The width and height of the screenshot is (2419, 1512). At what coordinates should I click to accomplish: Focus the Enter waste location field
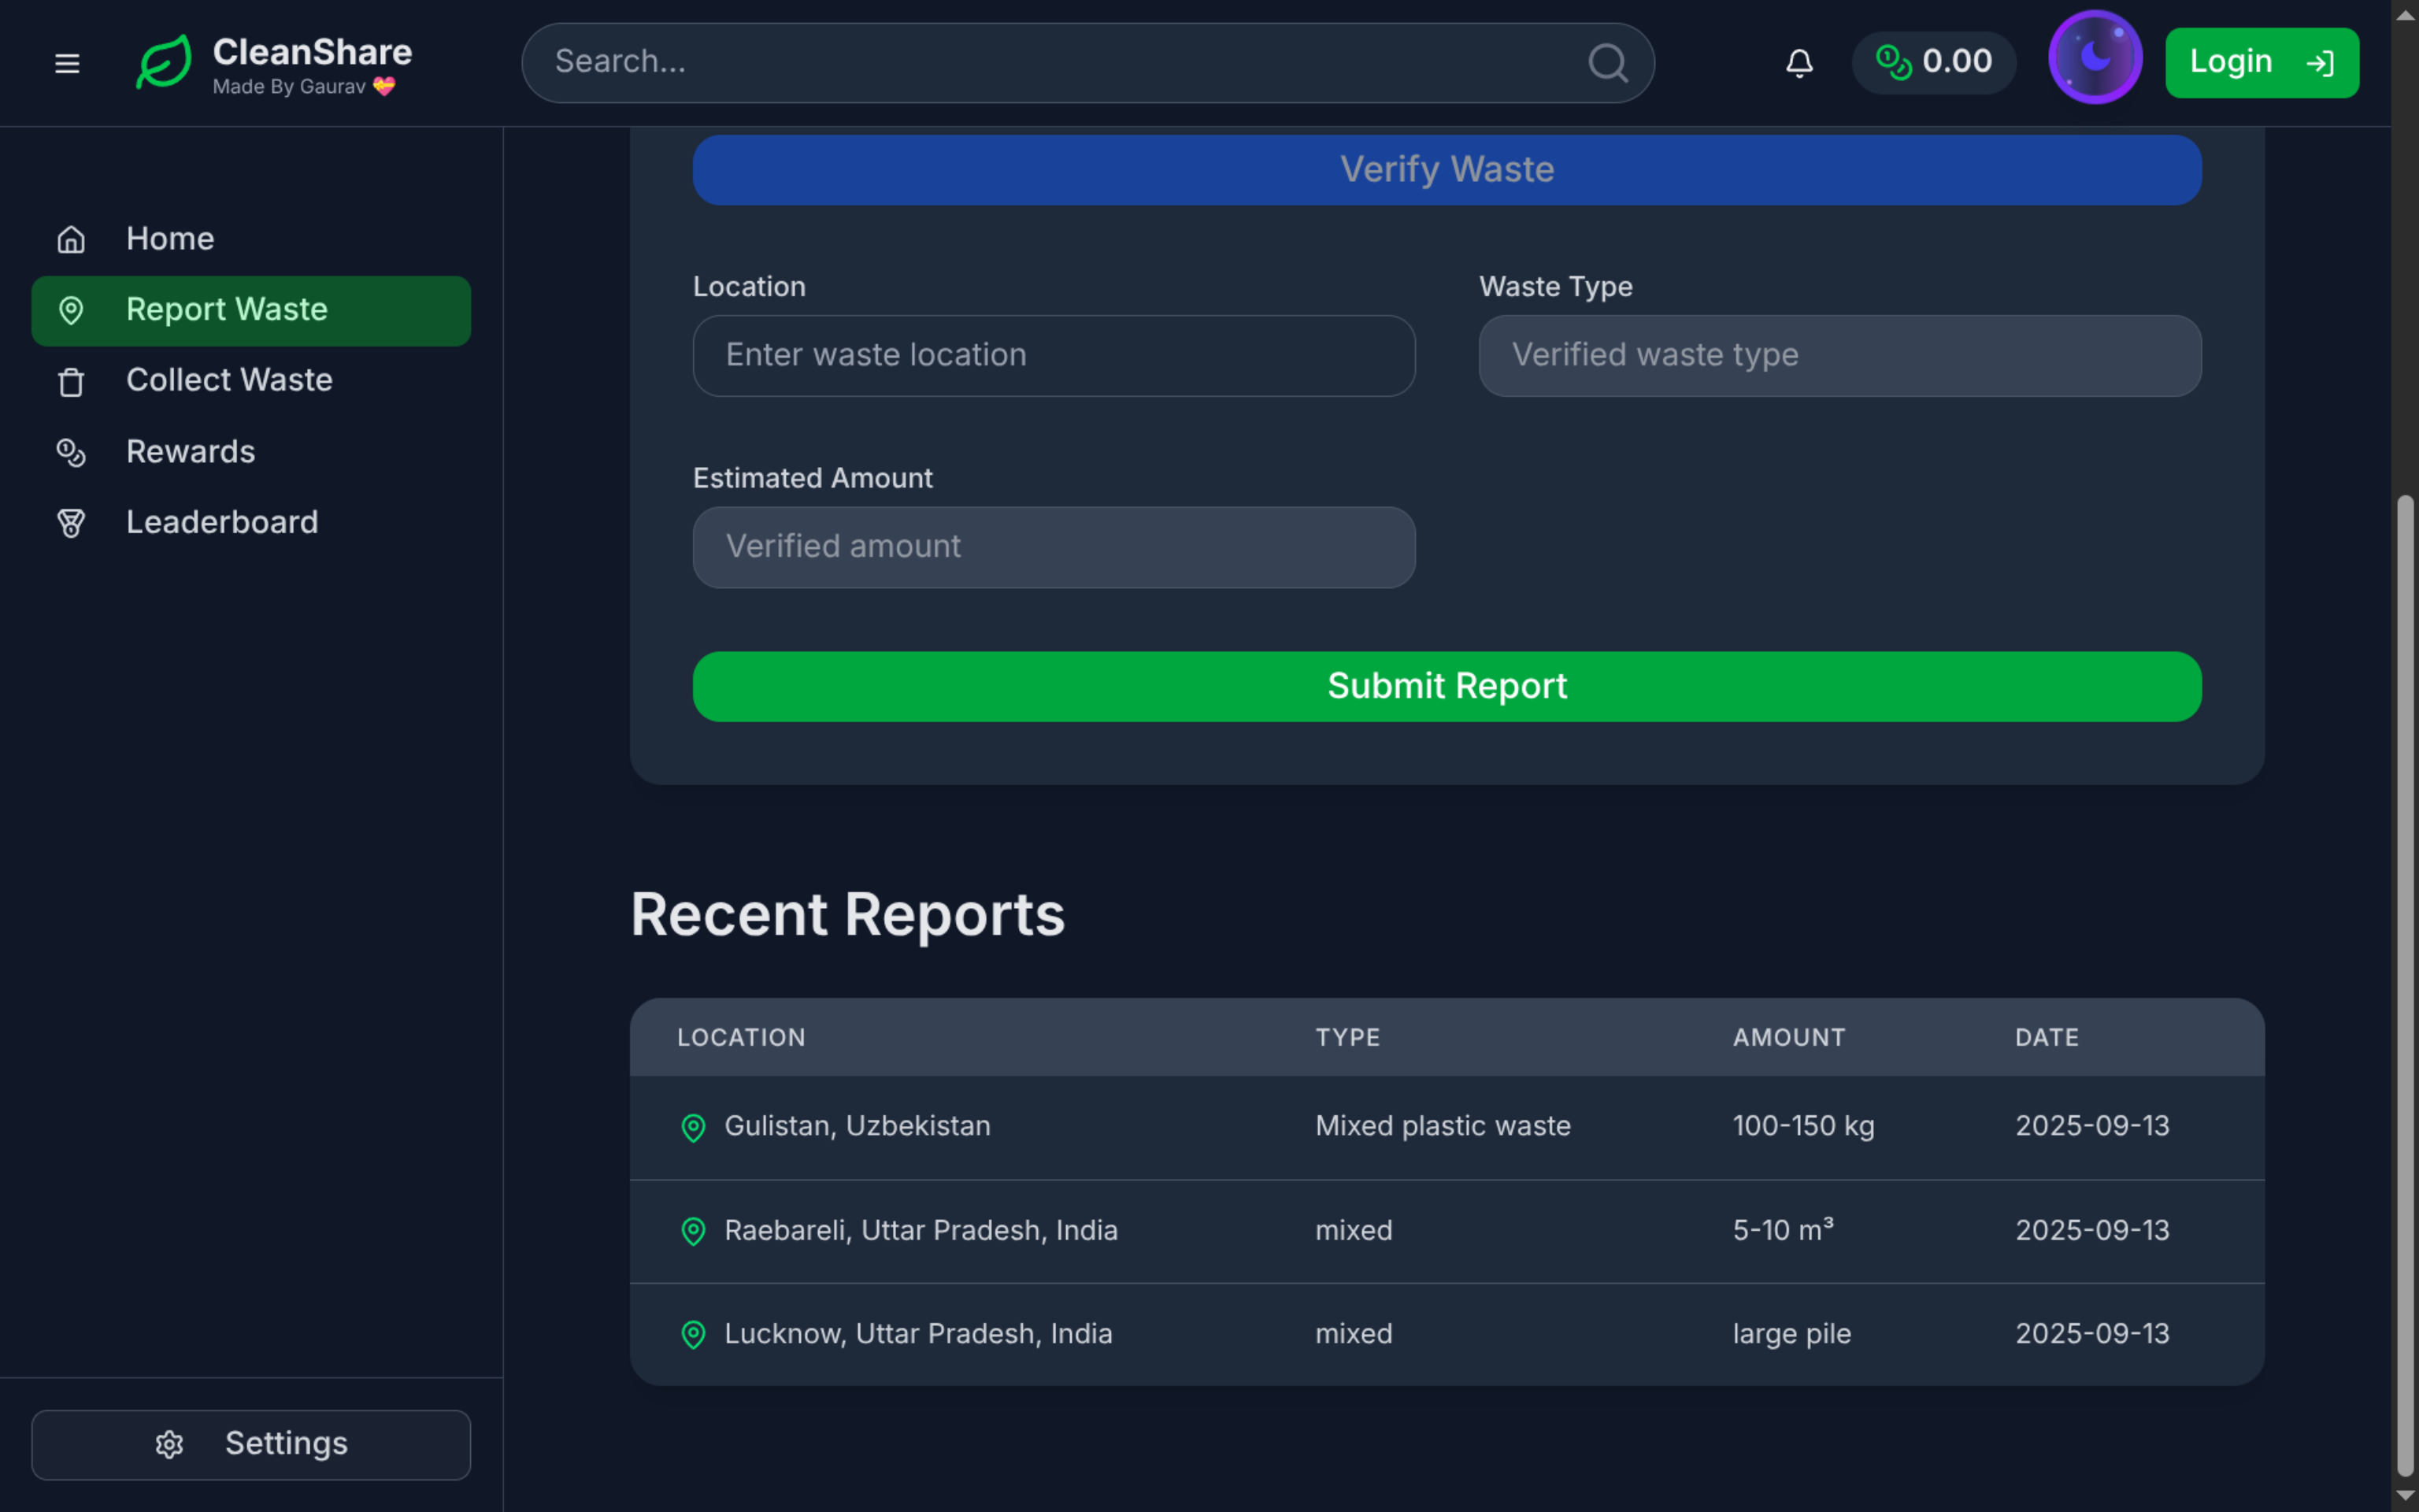[x=1054, y=356]
